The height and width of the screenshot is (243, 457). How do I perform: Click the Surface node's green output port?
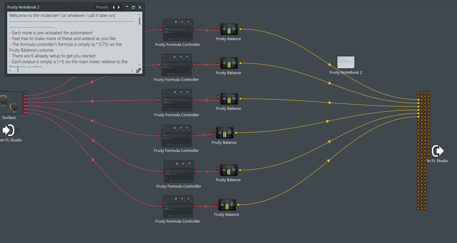pos(25,92)
